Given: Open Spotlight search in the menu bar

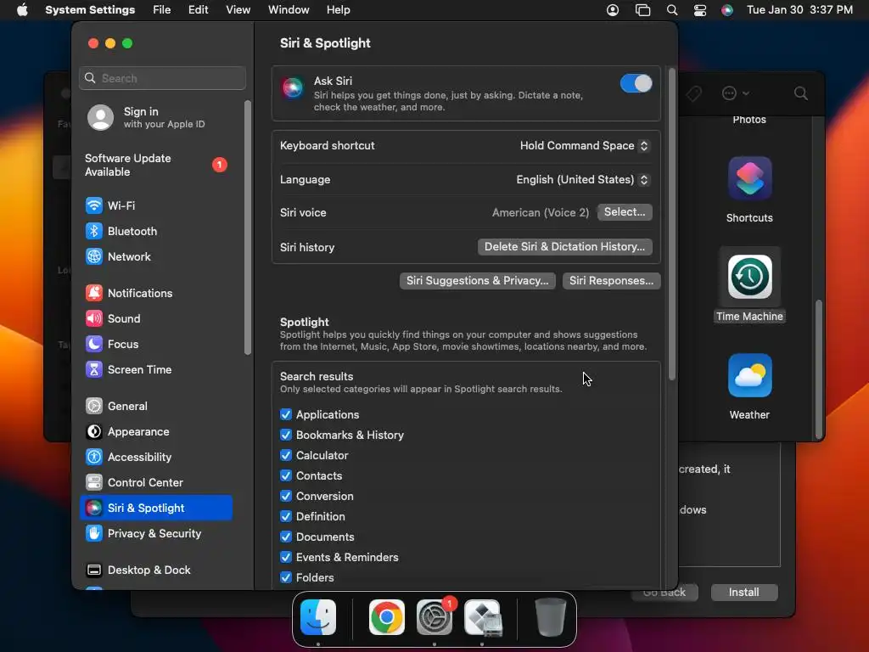Looking at the screenshot, I should coord(672,10).
